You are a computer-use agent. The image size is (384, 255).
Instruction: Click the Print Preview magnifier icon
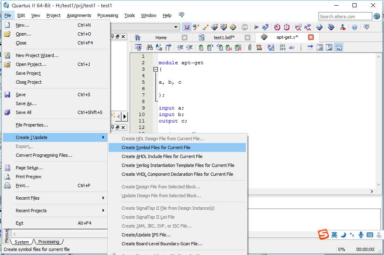pos(7,177)
